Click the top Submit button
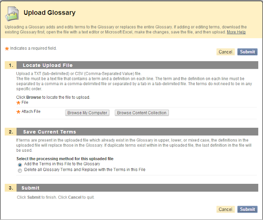The width and height of the screenshot is (263, 220). (247, 52)
